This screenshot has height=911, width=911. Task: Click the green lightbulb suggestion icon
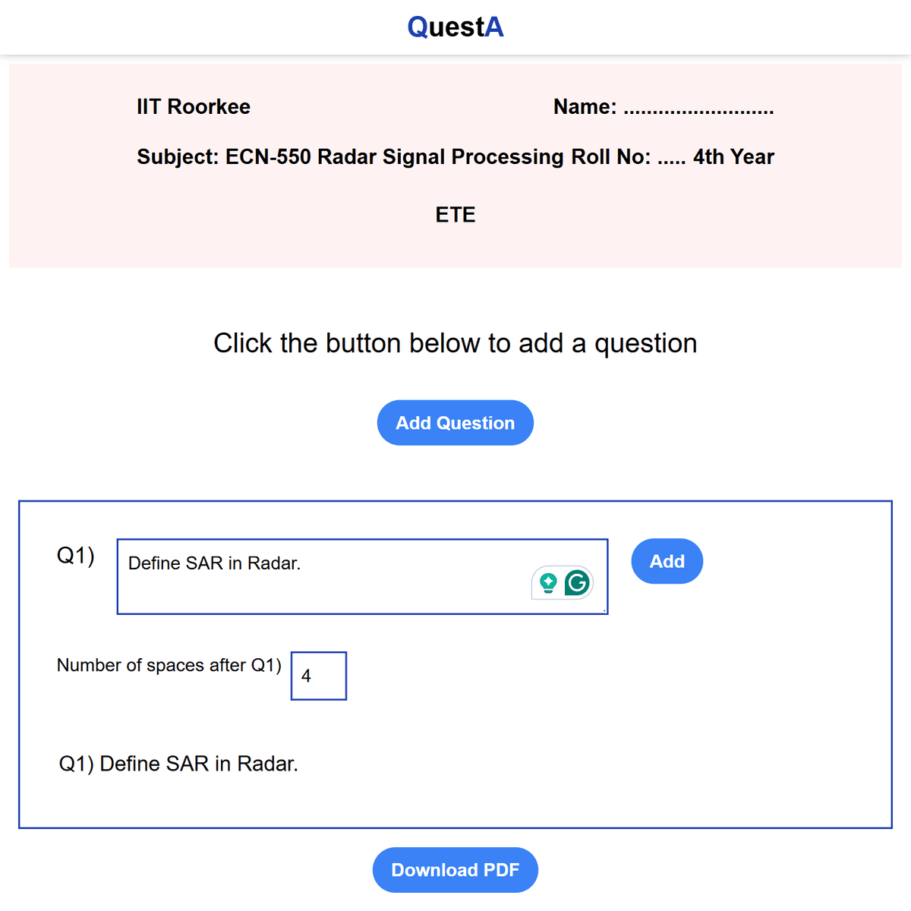click(548, 583)
